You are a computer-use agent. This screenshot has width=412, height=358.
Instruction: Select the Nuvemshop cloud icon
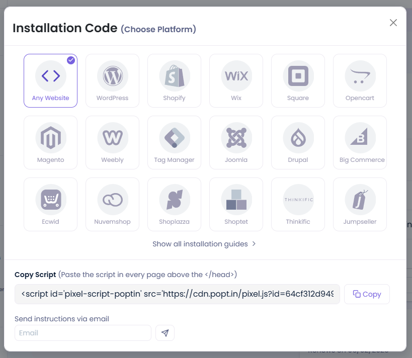tap(113, 200)
